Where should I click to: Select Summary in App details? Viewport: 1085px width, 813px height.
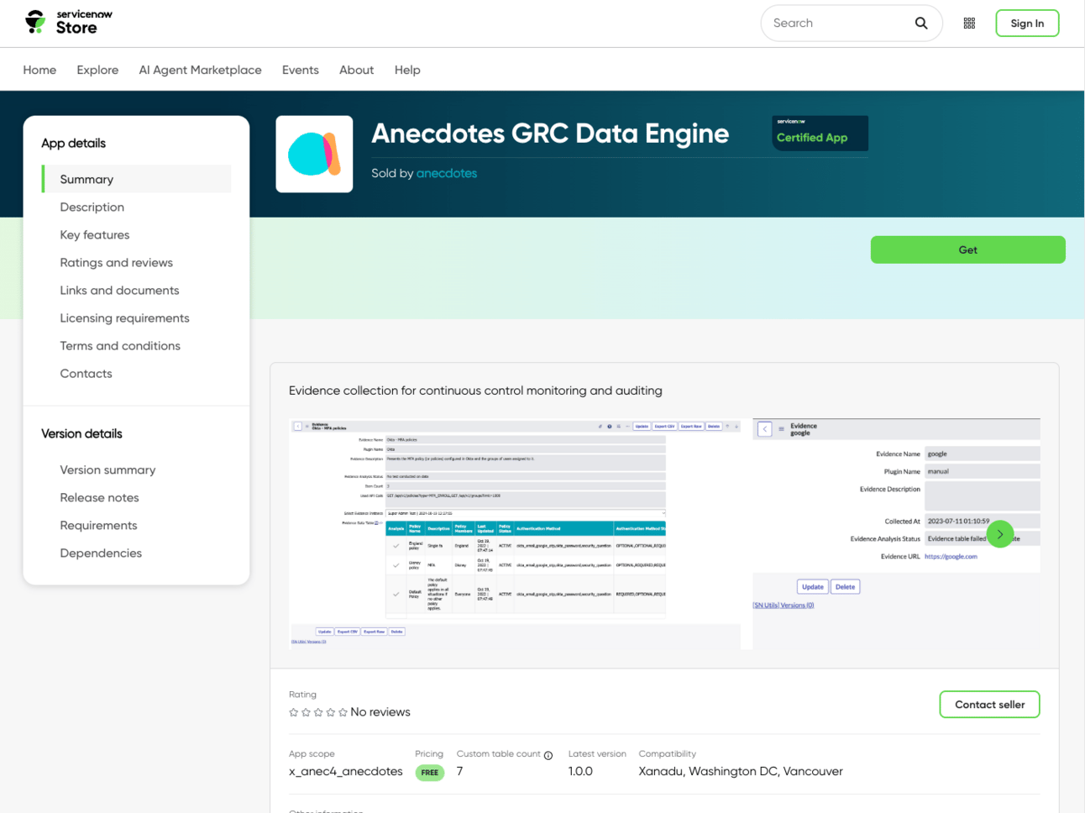pyautogui.click(x=137, y=179)
